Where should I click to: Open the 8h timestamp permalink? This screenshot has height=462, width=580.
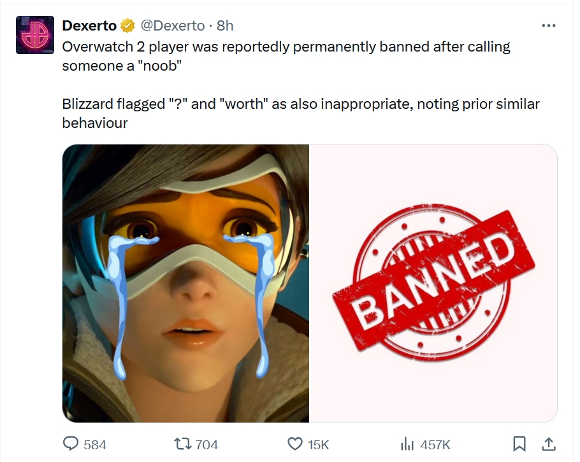click(x=225, y=25)
